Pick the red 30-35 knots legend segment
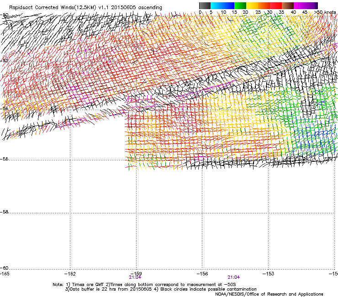This screenshot has height=297, width=338. point(276,5)
